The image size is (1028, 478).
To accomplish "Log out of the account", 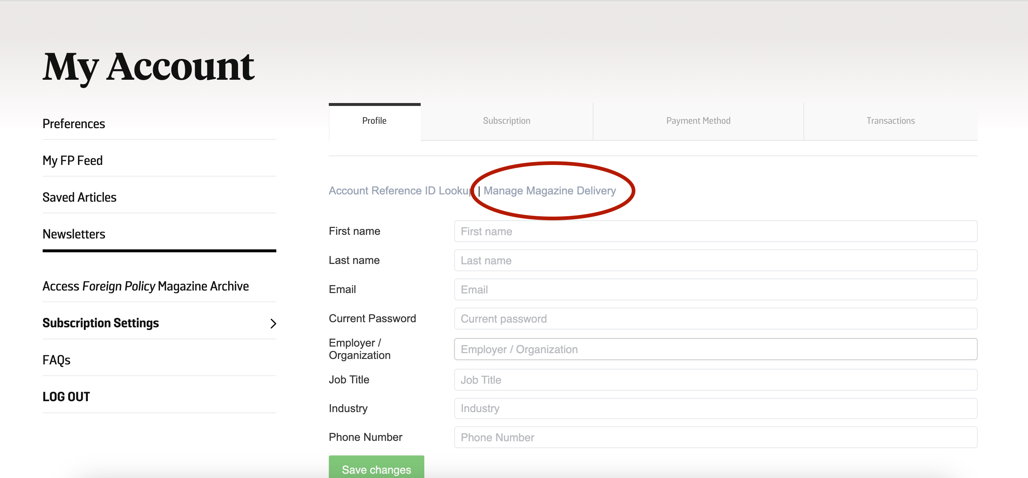I will (66, 396).
